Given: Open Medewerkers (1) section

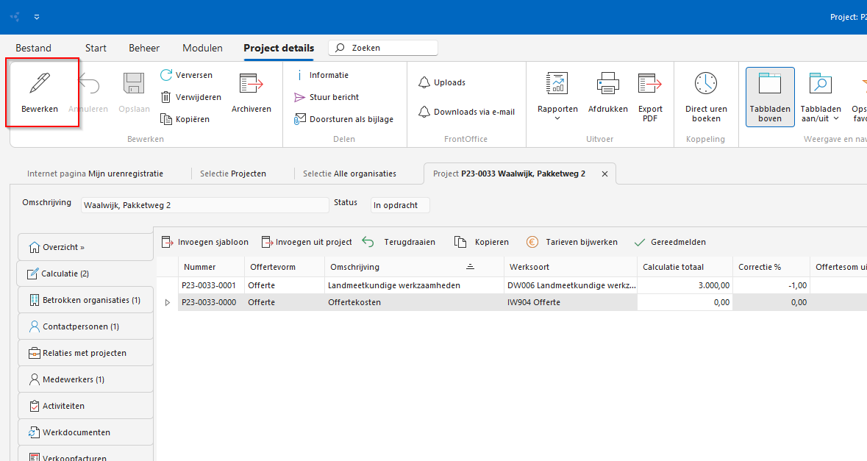Looking at the screenshot, I should click(86, 379).
